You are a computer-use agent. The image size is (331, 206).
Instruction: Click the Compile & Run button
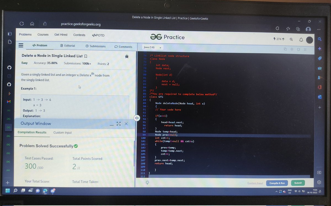277,183
